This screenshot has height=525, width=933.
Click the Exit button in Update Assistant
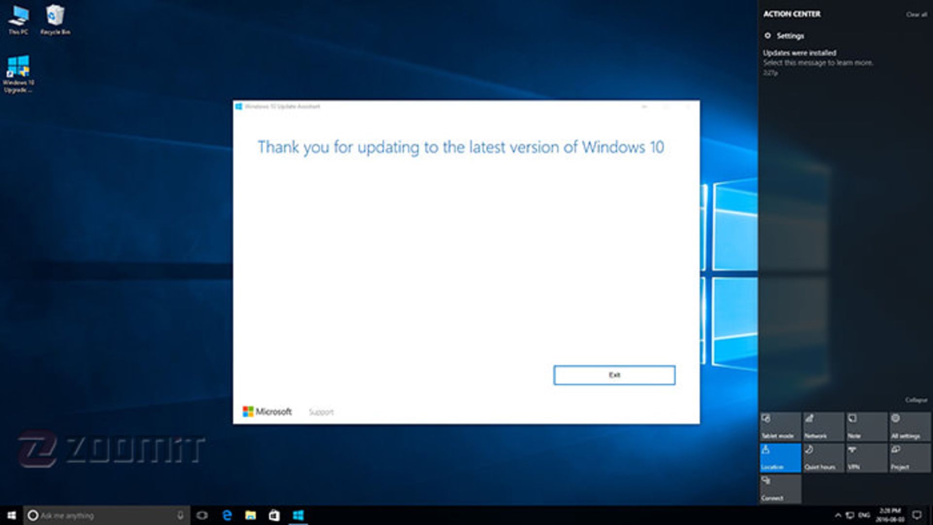[614, 375]
